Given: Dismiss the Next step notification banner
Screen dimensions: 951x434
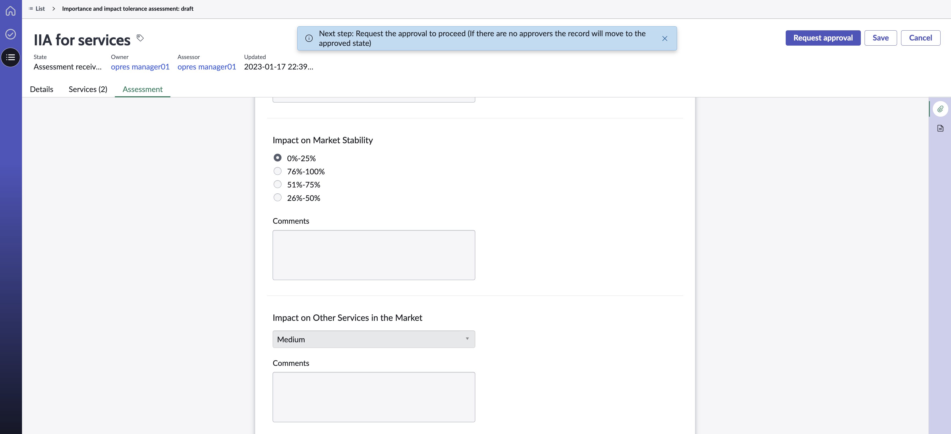Looking at the screenshot, I should 664,38.
